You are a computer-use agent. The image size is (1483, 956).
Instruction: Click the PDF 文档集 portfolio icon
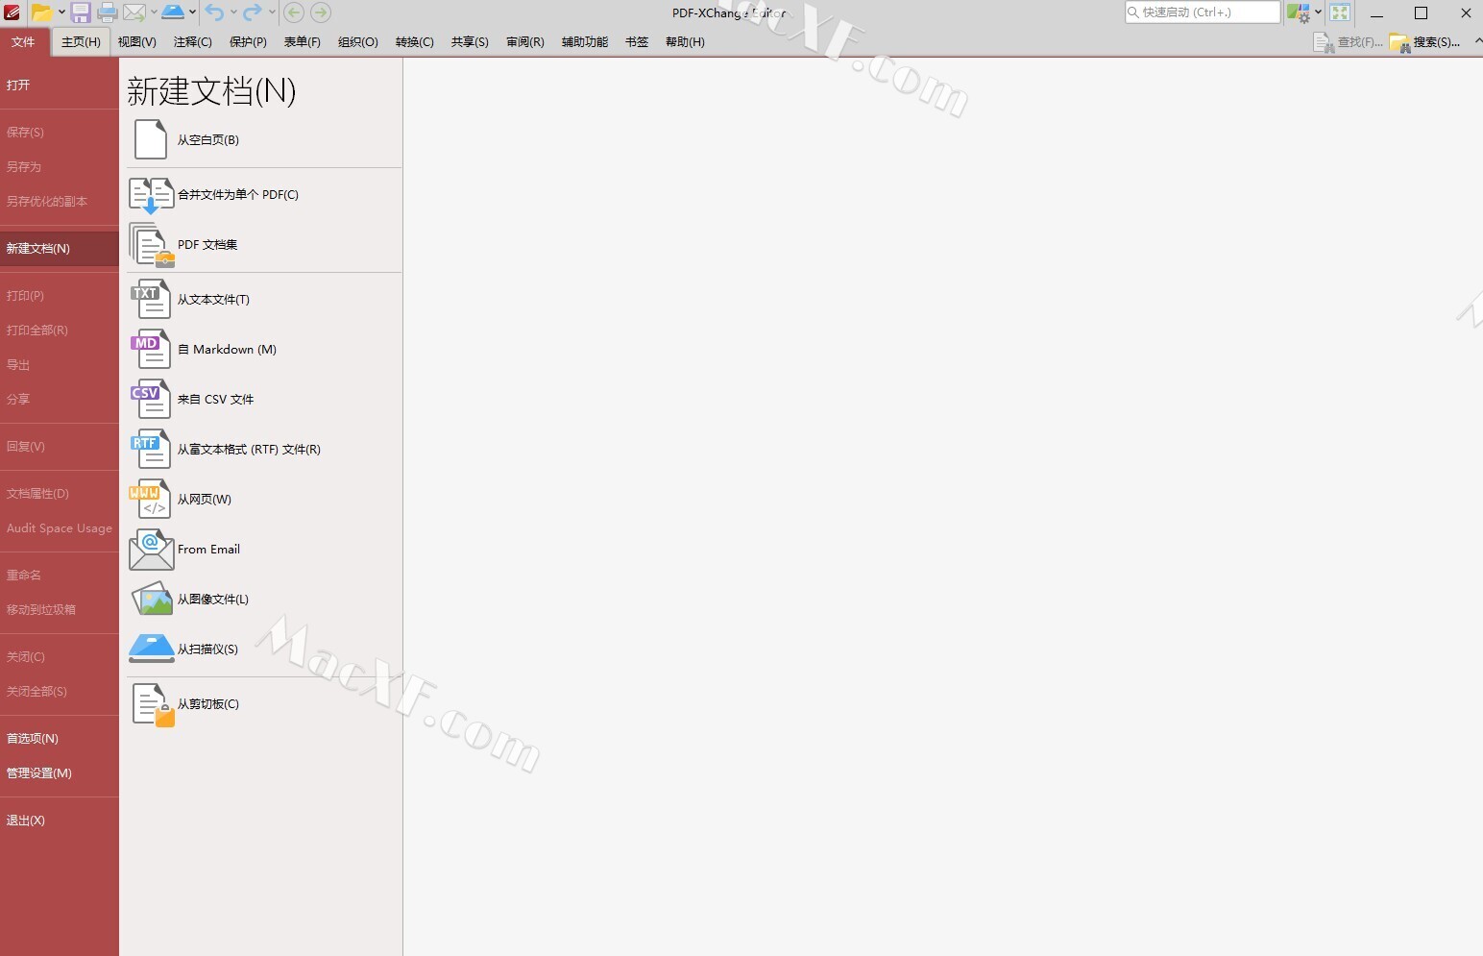151,245
